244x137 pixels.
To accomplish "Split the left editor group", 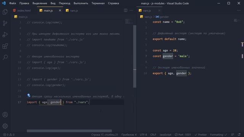I will [125, 10].
